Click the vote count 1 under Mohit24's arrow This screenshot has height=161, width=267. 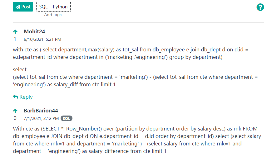pyautogui.click(x=15, y=39)
